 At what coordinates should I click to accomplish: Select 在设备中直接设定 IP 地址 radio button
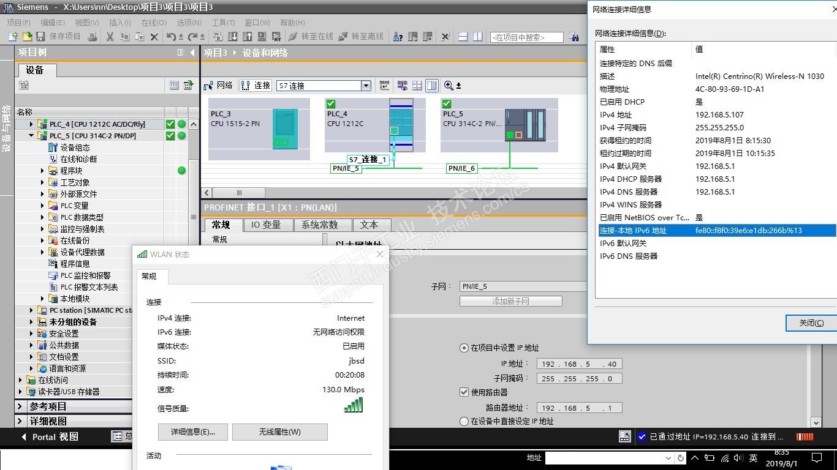[464, 421]
